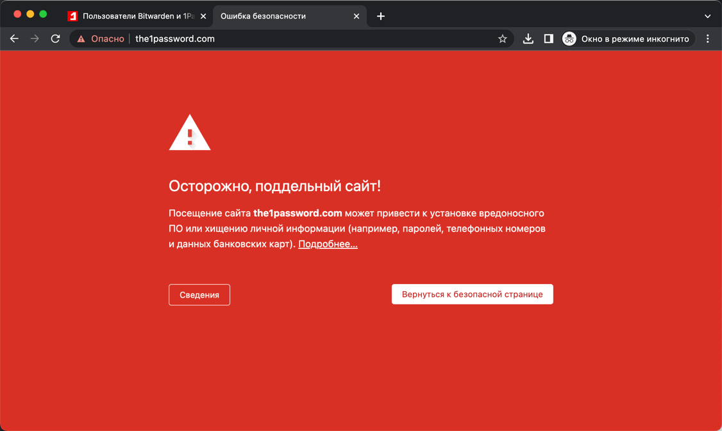Viewport: 722px width, 431px height.
Task: Click the incognito mode indicator
Action: [628, 38]
